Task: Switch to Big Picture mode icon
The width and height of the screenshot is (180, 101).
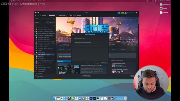Action: click(136, 13)
